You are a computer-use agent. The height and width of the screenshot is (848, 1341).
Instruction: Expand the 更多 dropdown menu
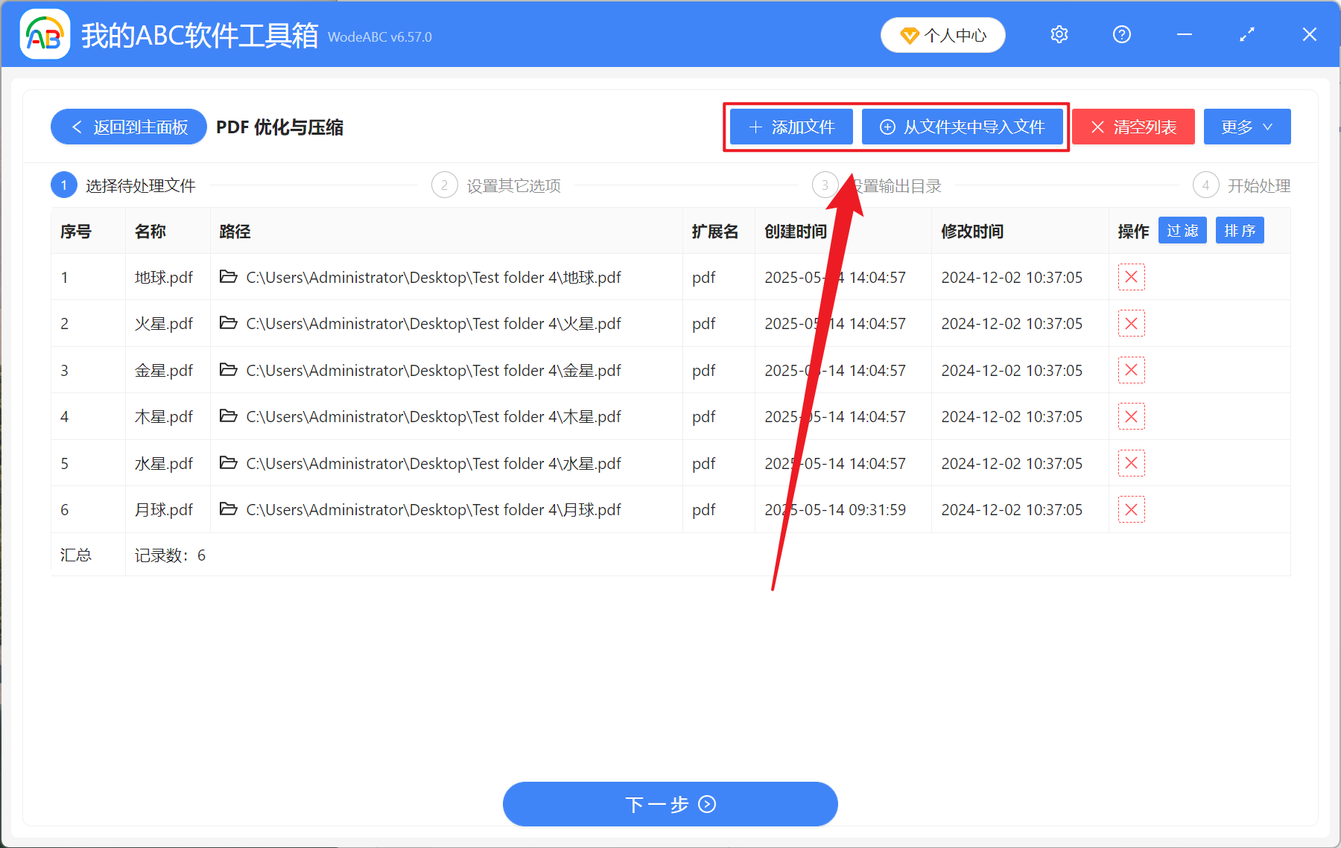tap(1246, 127)
